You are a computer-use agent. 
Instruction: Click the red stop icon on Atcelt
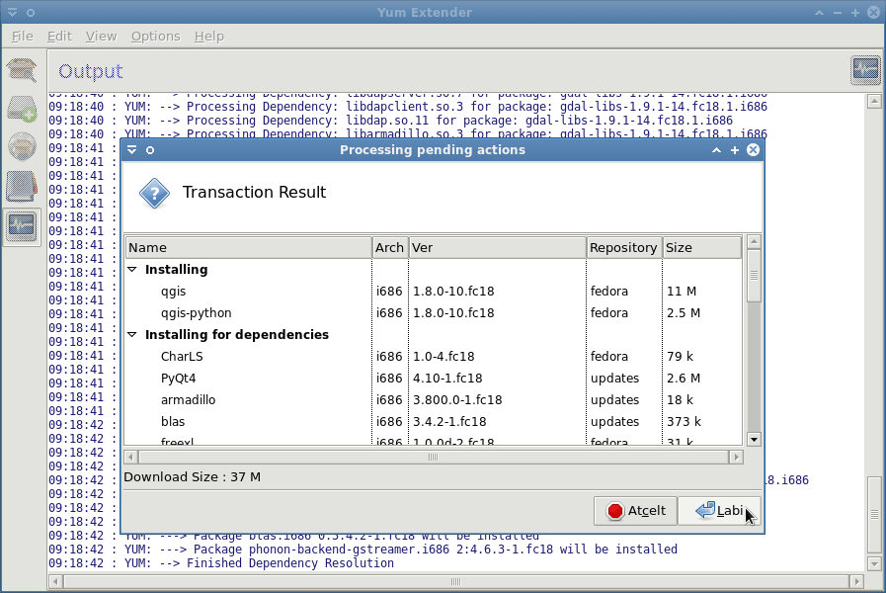point(614,511)
